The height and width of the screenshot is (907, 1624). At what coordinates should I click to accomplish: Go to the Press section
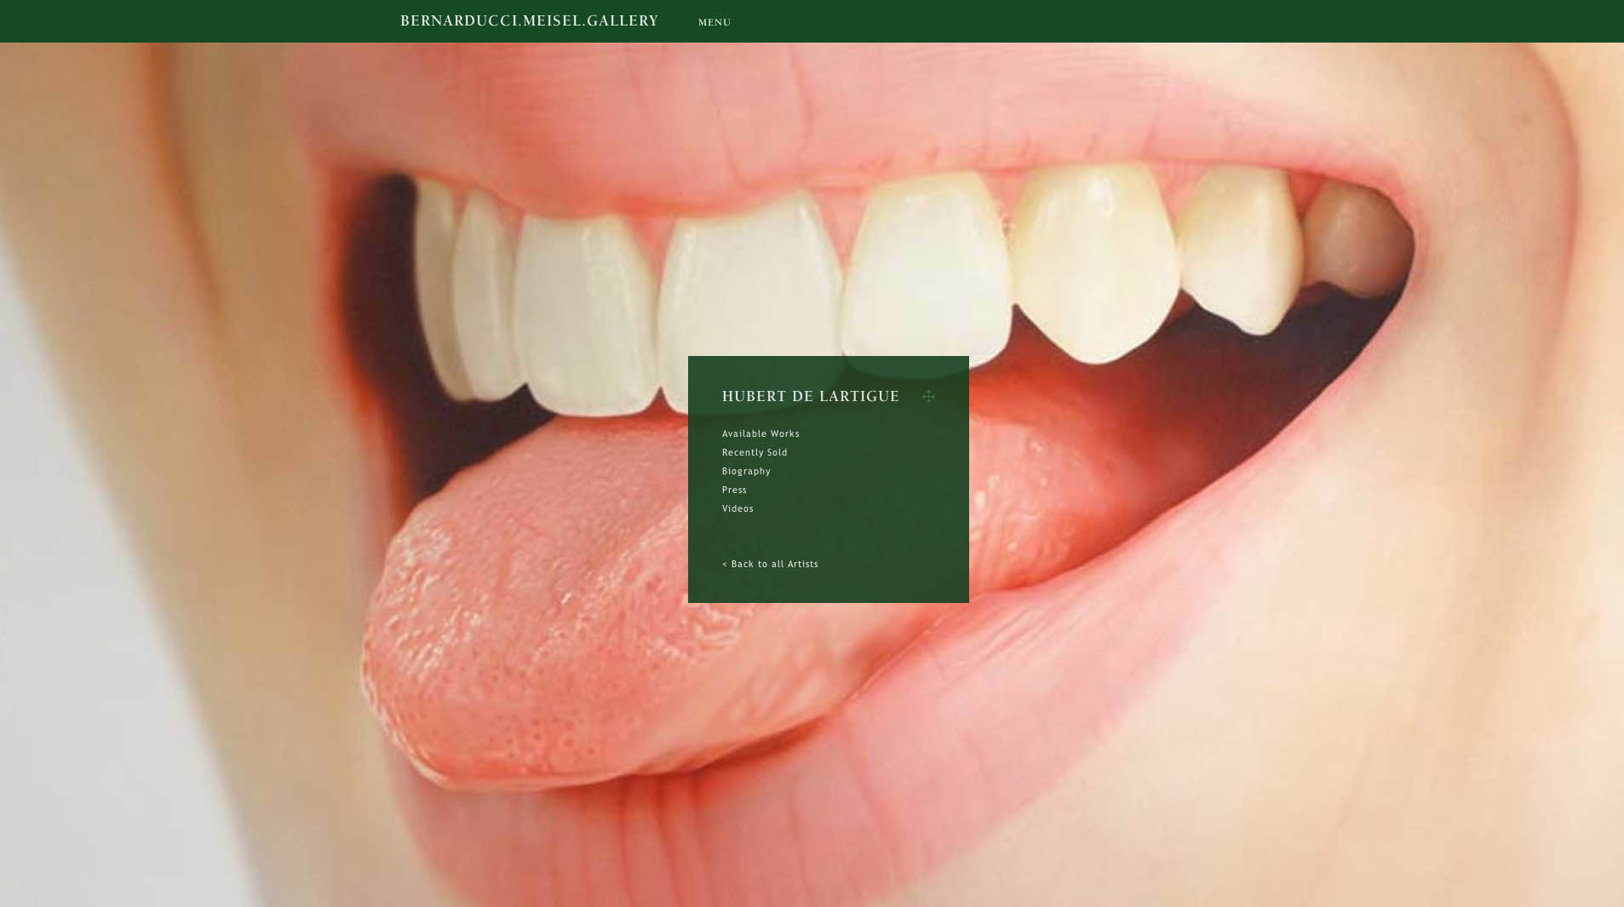tap(734, 490)
